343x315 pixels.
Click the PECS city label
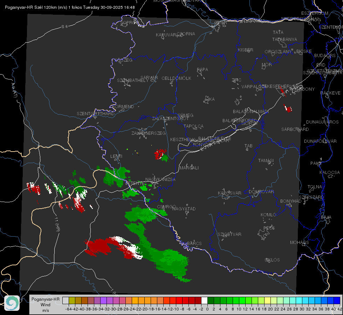tap(269, 228)
